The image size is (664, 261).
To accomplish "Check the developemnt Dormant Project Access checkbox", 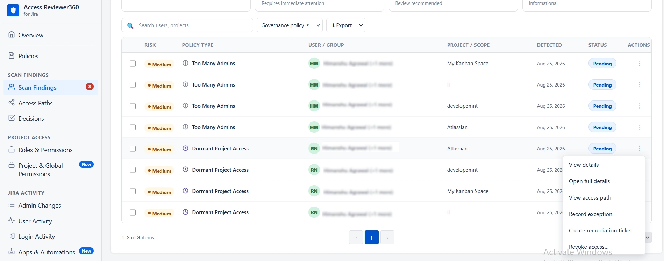I will tap(133, 170).
